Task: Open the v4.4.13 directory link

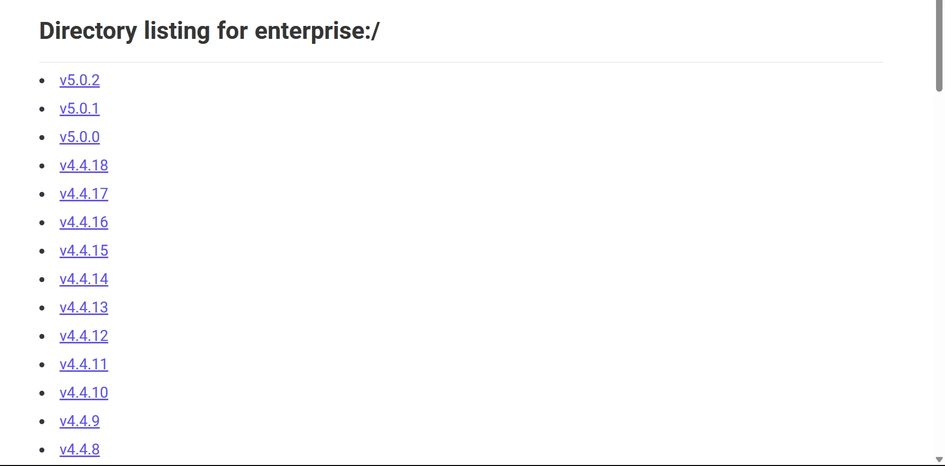Action: [84, 308]
